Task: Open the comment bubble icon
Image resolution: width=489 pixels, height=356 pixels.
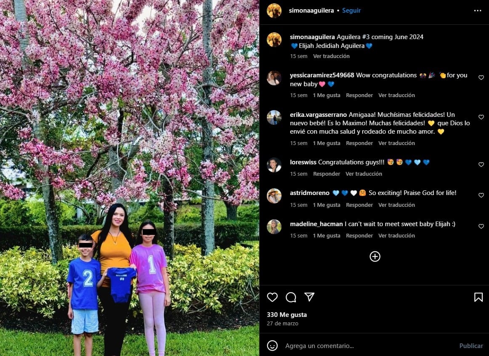Action: click(x=291, y=297)
